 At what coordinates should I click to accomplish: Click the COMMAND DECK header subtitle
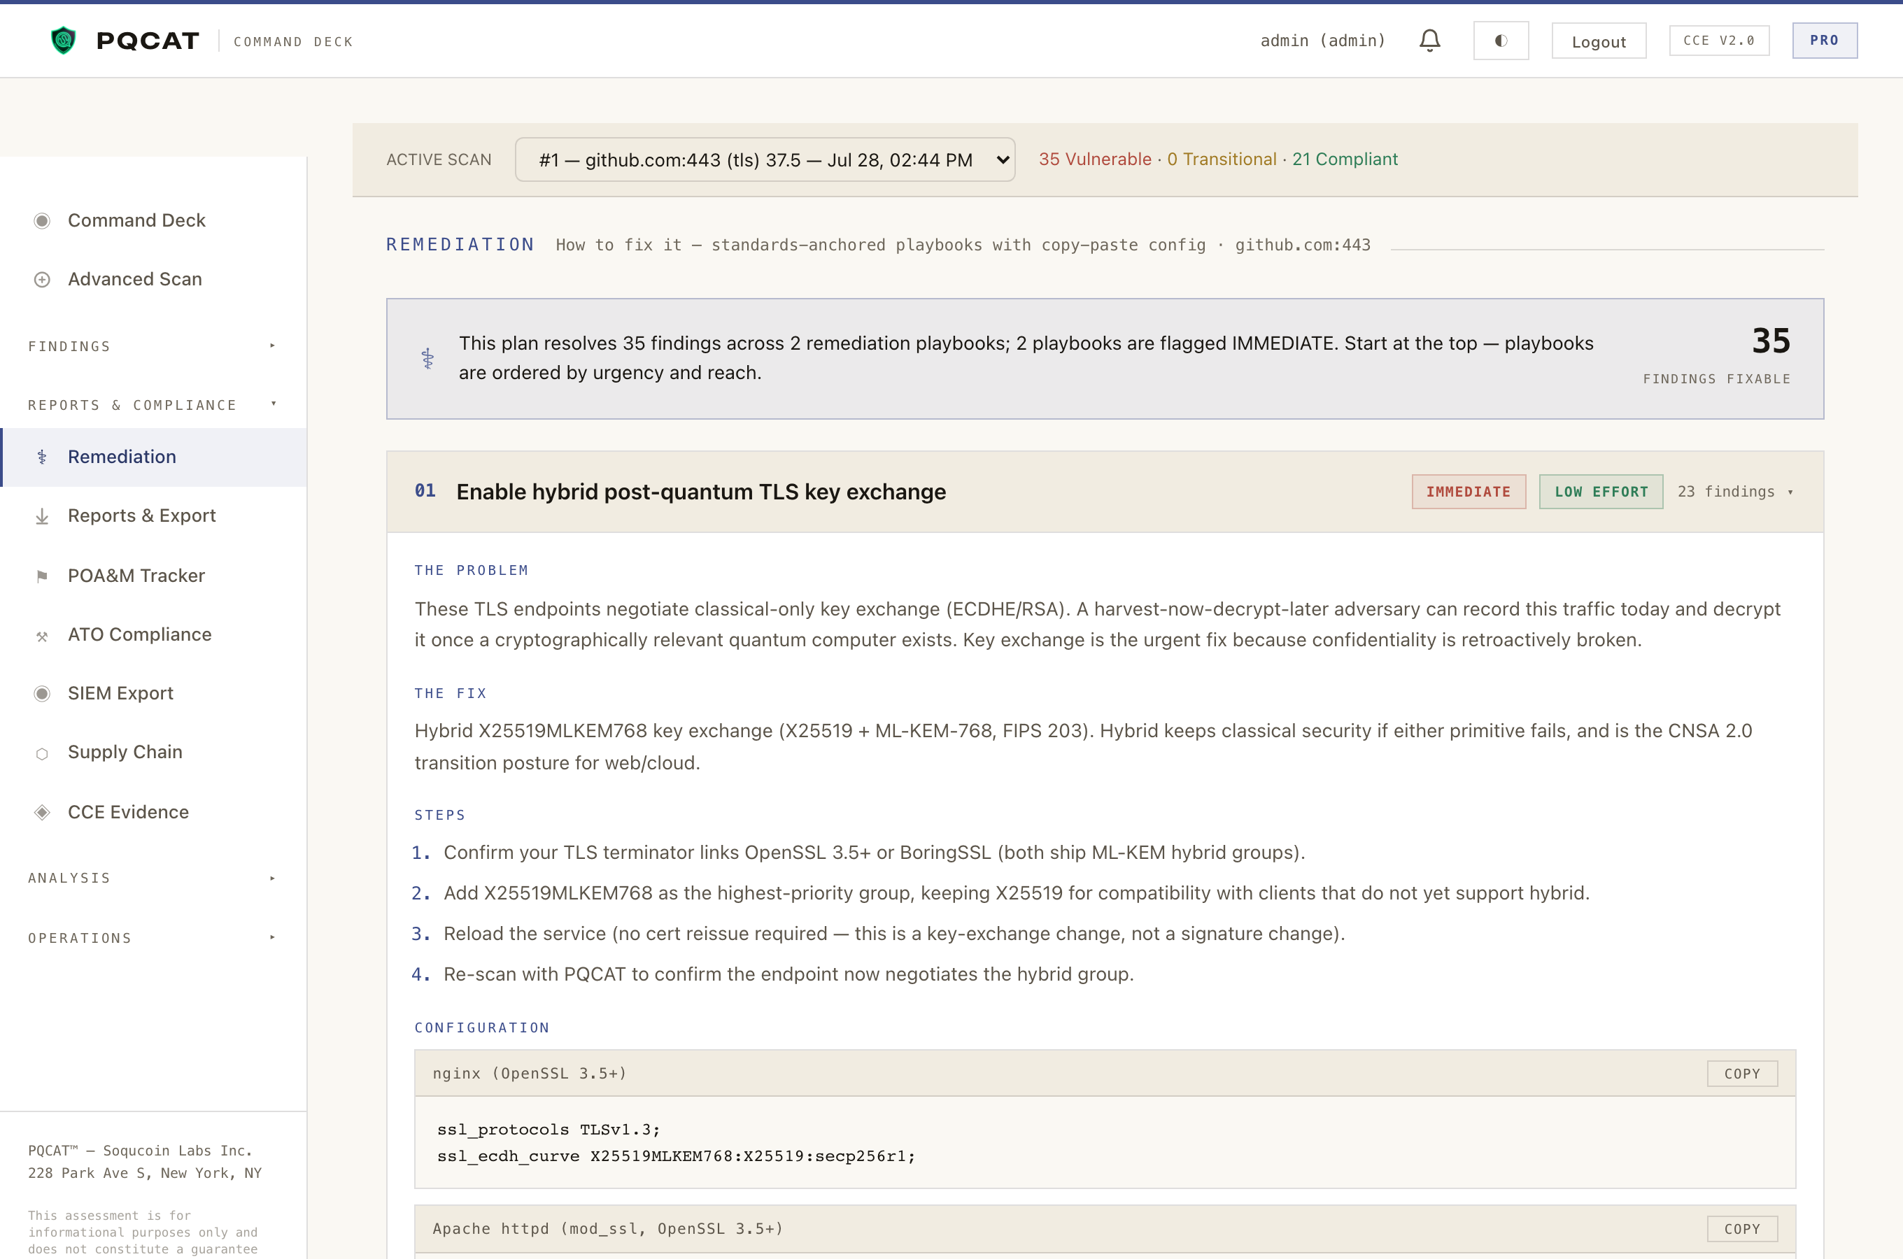293,41
